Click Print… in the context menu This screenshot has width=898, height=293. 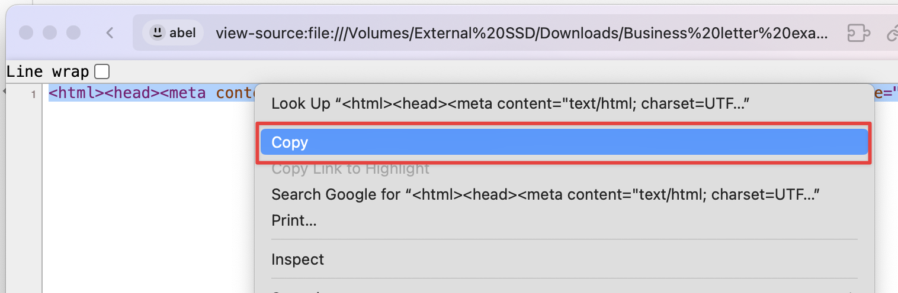294,221
